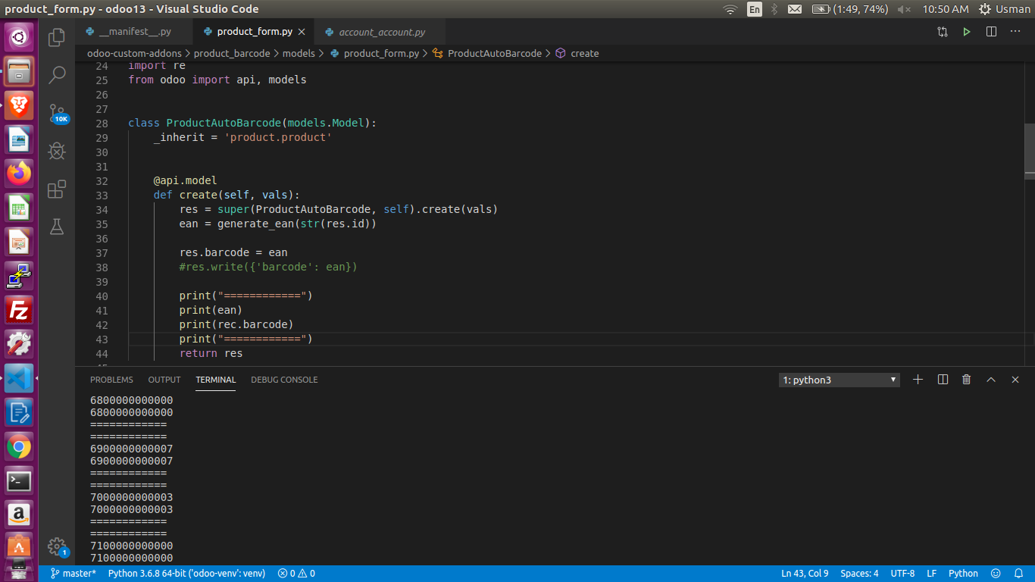Open the Ubuntu dash home button
1035x582 pixels.
tap(19, 36)
